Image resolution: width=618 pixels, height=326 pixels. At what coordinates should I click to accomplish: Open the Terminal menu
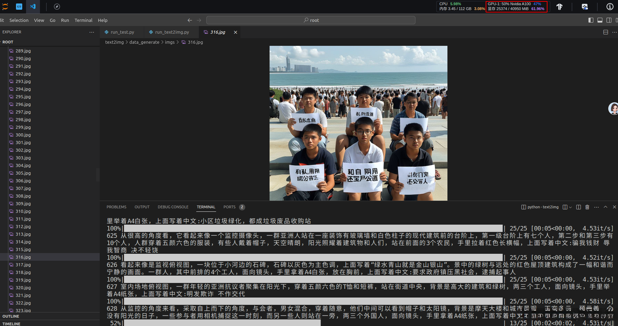coord(83,20)
